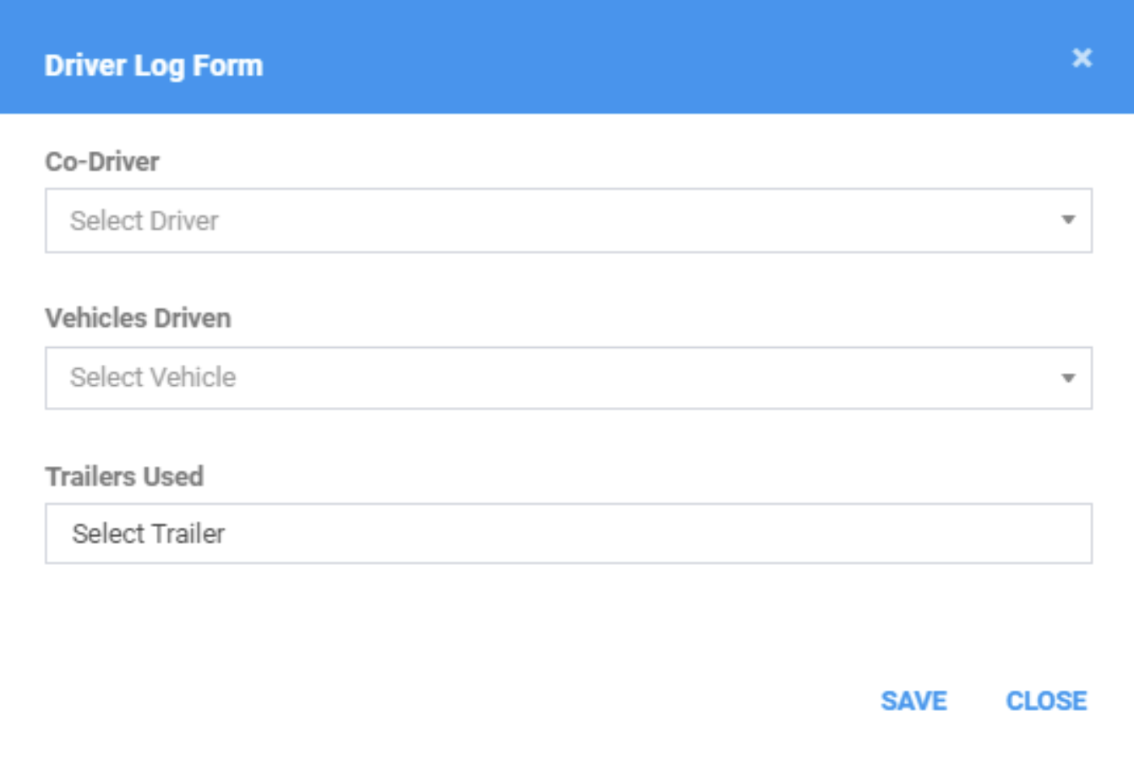Image resolution: width=1134 pixels, height=760 pixels.
Task: Open the Co-Driver dropdown arrow
Action: [x=1068, y=220]
